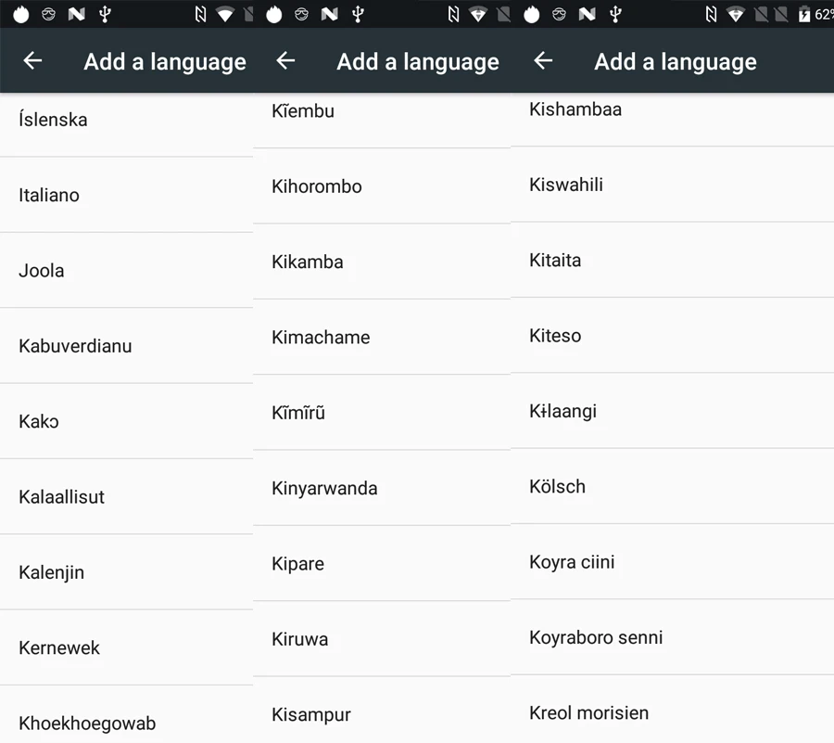Choose Kalenjin language
The width and height of the screenshot is (834, 743).
(127, 572)
